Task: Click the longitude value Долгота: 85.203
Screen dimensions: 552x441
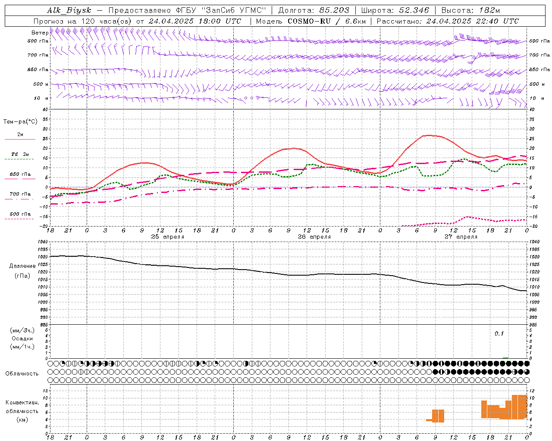Action: [314, 10]
